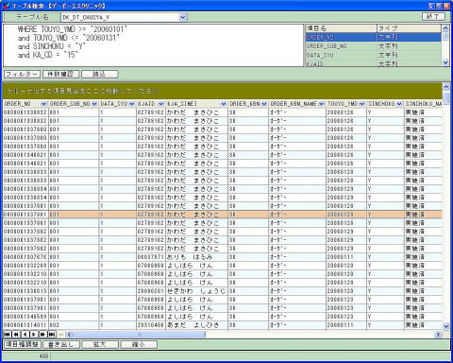Click the SINCHOKU_NA column header
Screen dimensions: 453x363
(423, 104)
